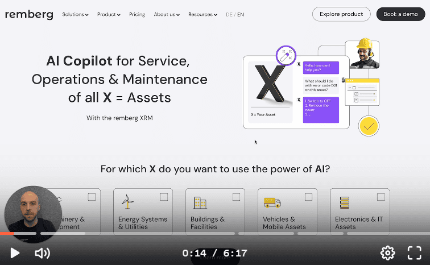Click the remberg logo

[x=29, y=14]
